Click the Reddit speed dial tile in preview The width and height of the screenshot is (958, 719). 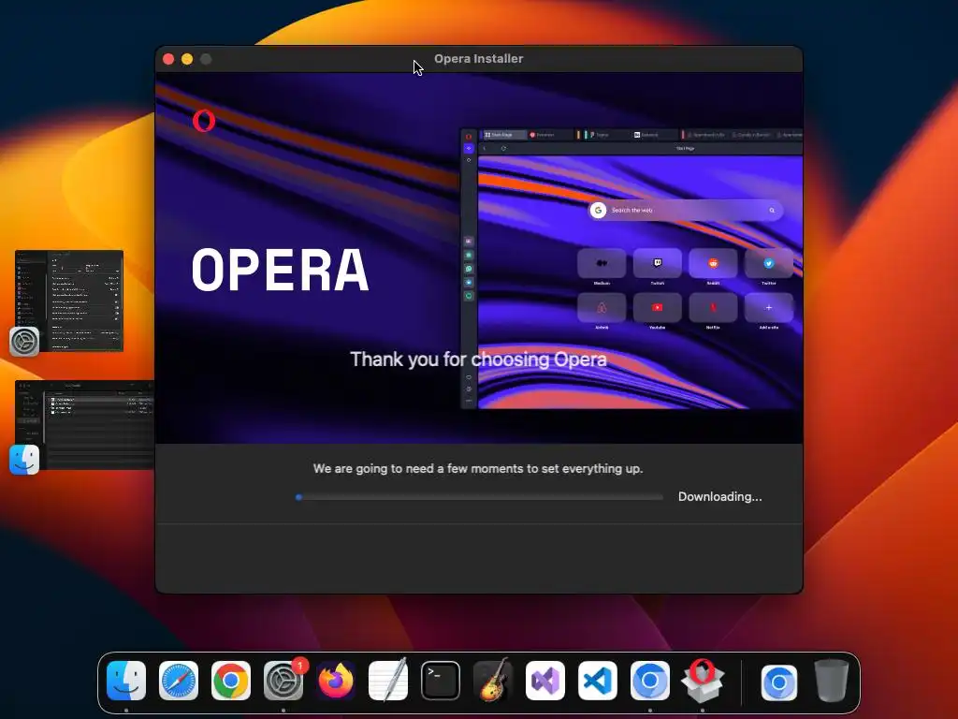pyautogui.click(x=713, y=263)
